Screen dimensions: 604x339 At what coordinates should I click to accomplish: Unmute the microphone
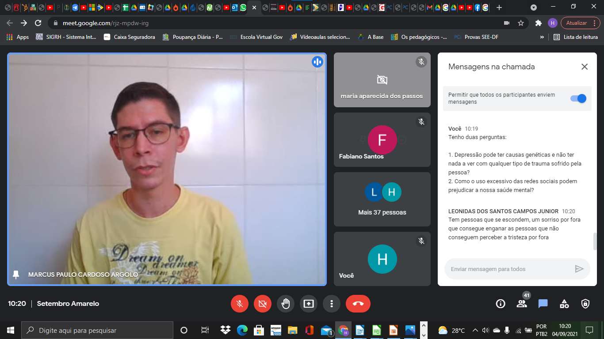(240, 304)
